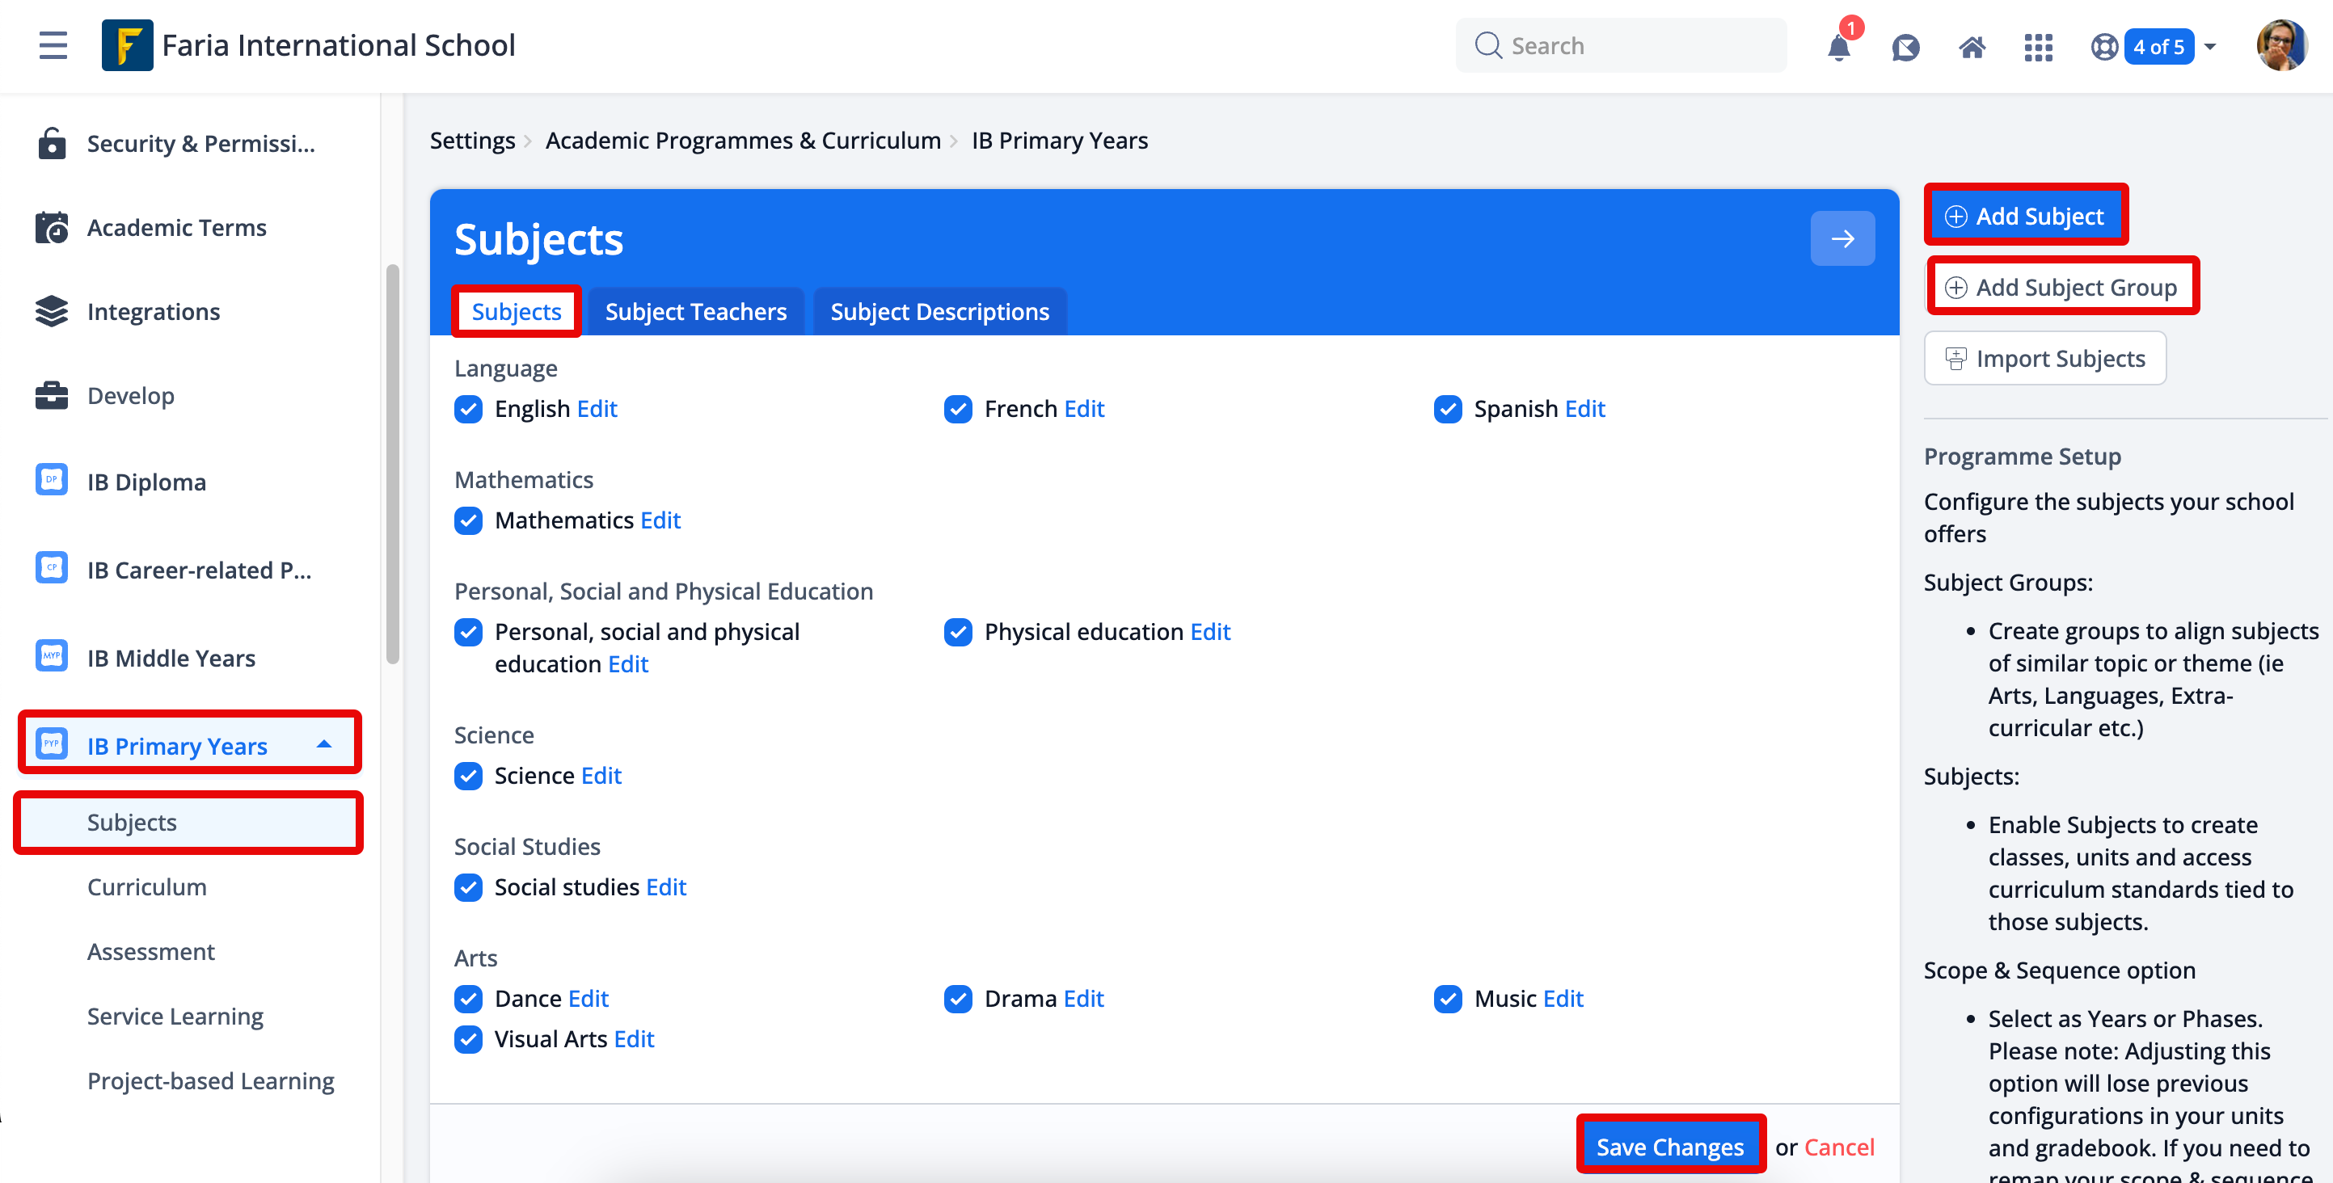Click the Security & Permissions lock icon
This screenshot has height=1183, width=2333.
point(52,143)
